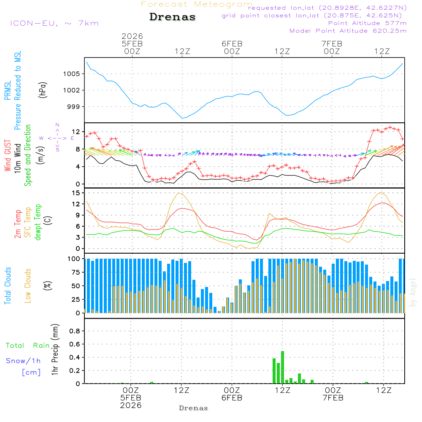Click the Point Altitude 577m text
Image resolution: width=422 pixels, height=422 pixels.
point(367,23)
